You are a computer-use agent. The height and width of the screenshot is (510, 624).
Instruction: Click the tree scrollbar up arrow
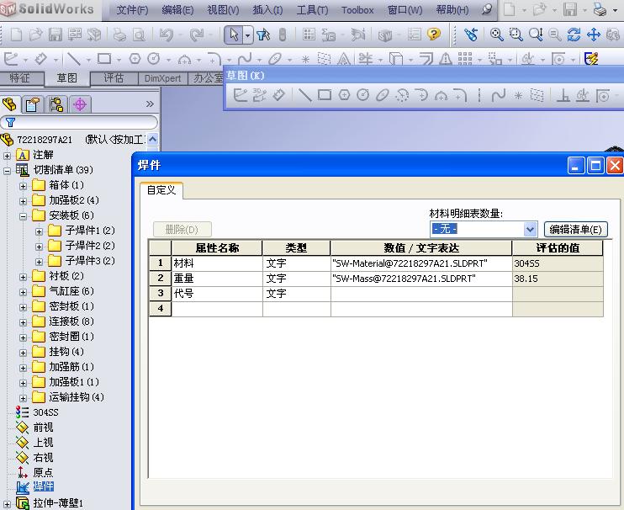pyautogui.click(x=152, y=140)
